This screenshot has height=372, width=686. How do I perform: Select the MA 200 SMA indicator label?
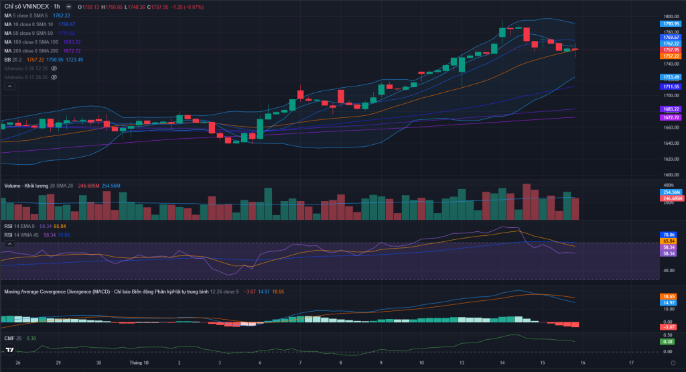[31, 50]
